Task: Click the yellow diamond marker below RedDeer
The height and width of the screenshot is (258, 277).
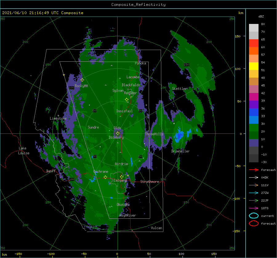Action: pos(126,99)
